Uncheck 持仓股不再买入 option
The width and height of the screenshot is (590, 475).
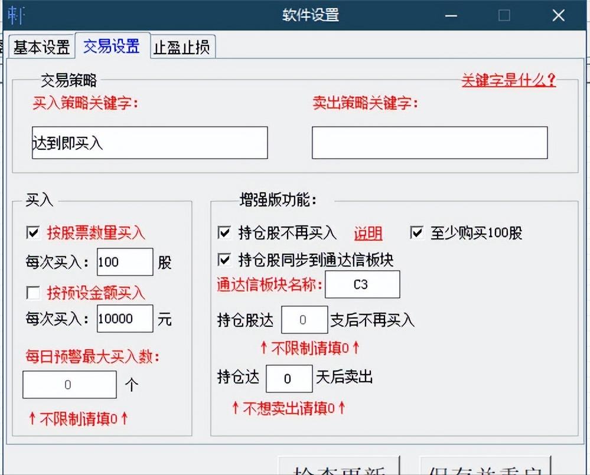point(224,234)
